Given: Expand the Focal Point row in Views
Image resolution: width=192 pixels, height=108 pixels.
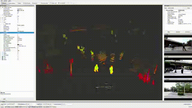Looking at the screenshot, I should 167,24.
